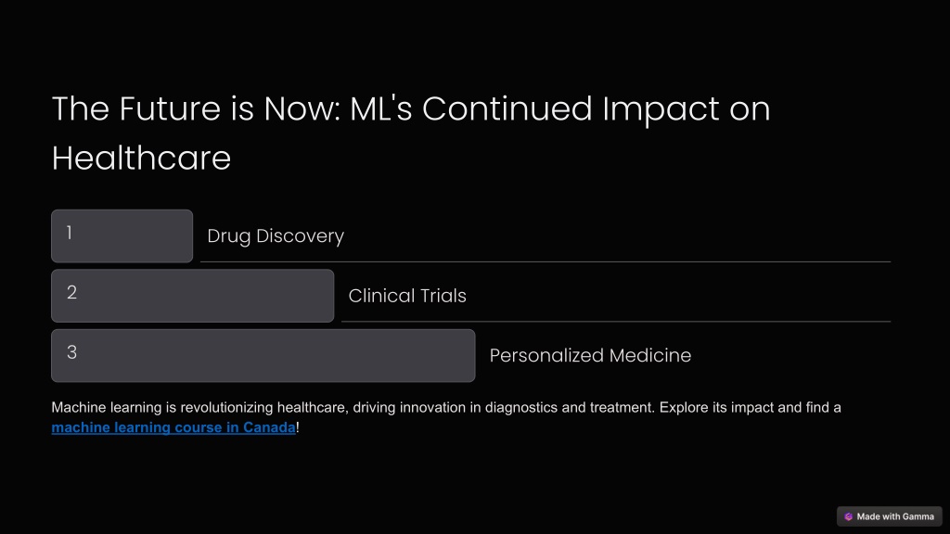The height and width of the screenshot is (534, 950).
Task: Select the gray box numbered 3
Action: coord(263,355)
